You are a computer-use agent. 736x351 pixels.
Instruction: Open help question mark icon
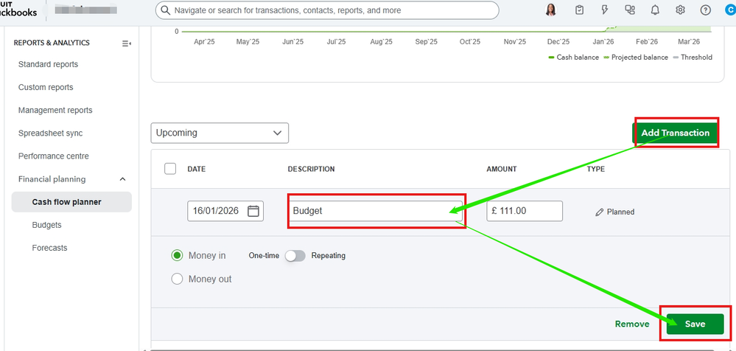tap(706, 10)
